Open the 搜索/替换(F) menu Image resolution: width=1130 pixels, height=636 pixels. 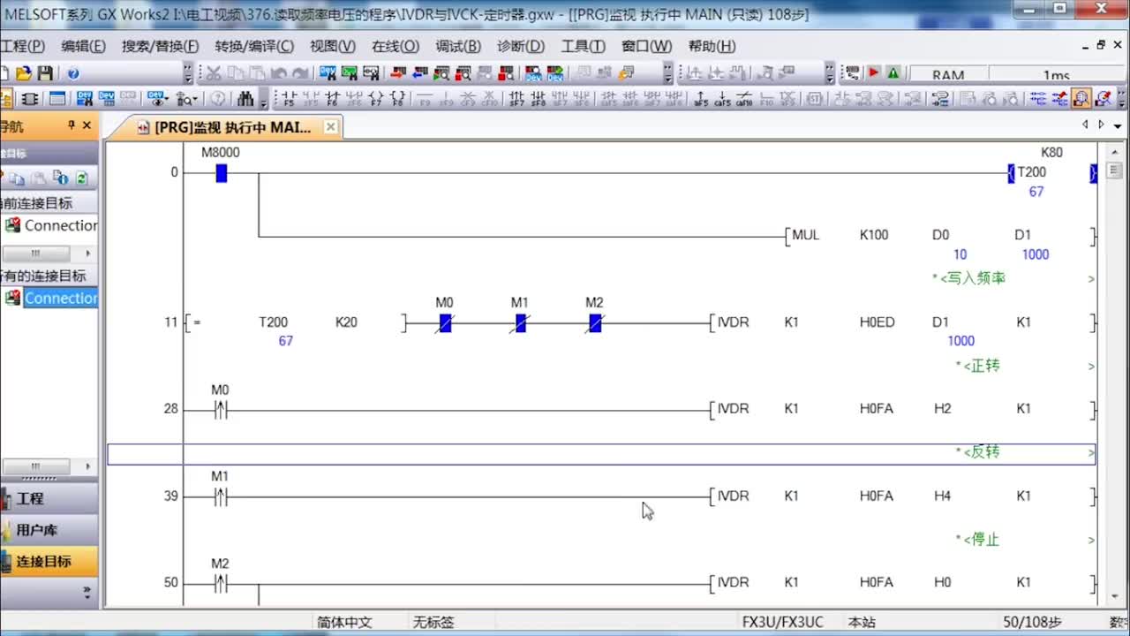(160, 46)
